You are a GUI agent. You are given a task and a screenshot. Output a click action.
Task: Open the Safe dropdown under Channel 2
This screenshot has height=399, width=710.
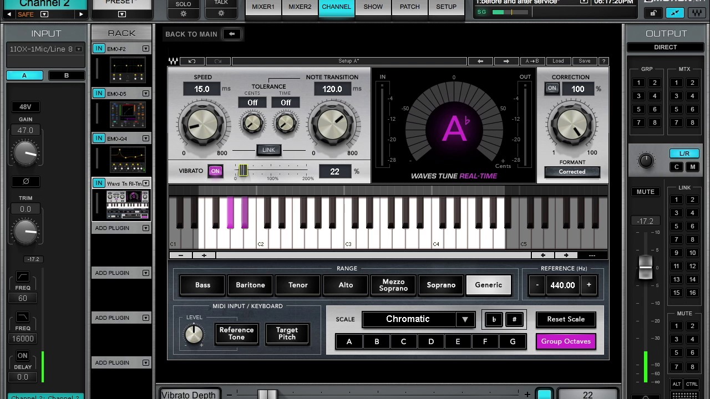click(x=44, y=14)
